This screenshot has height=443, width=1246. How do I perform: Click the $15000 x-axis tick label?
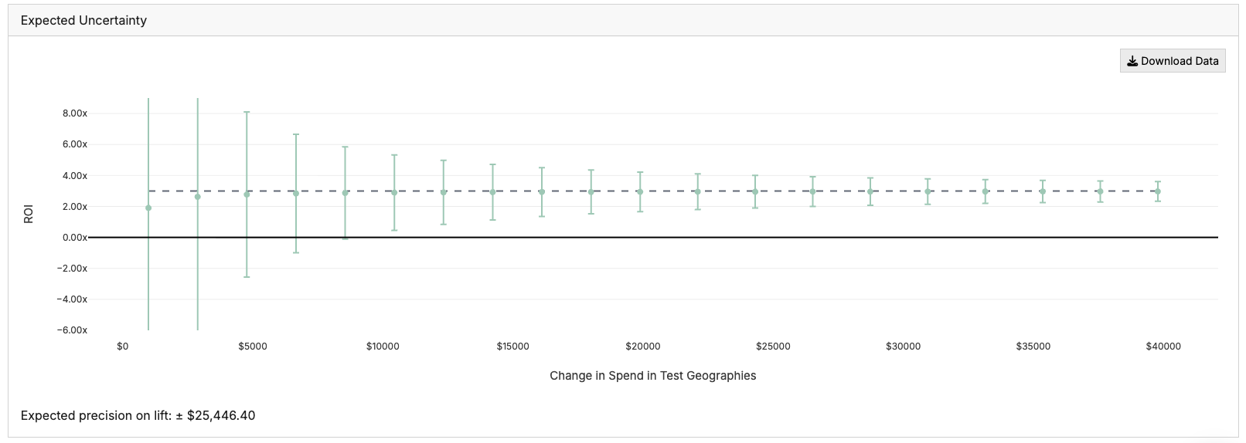tap(512, 347)
